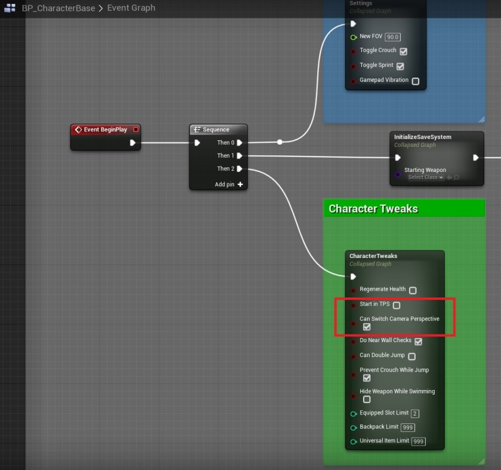The height and width of the screenshot is (470, 501).
Task: Uncheck Do Near Wall Checks
Action: (x=418, y=341)
